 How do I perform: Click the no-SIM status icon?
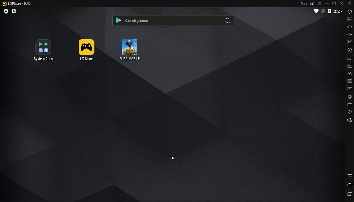point(323,11)
